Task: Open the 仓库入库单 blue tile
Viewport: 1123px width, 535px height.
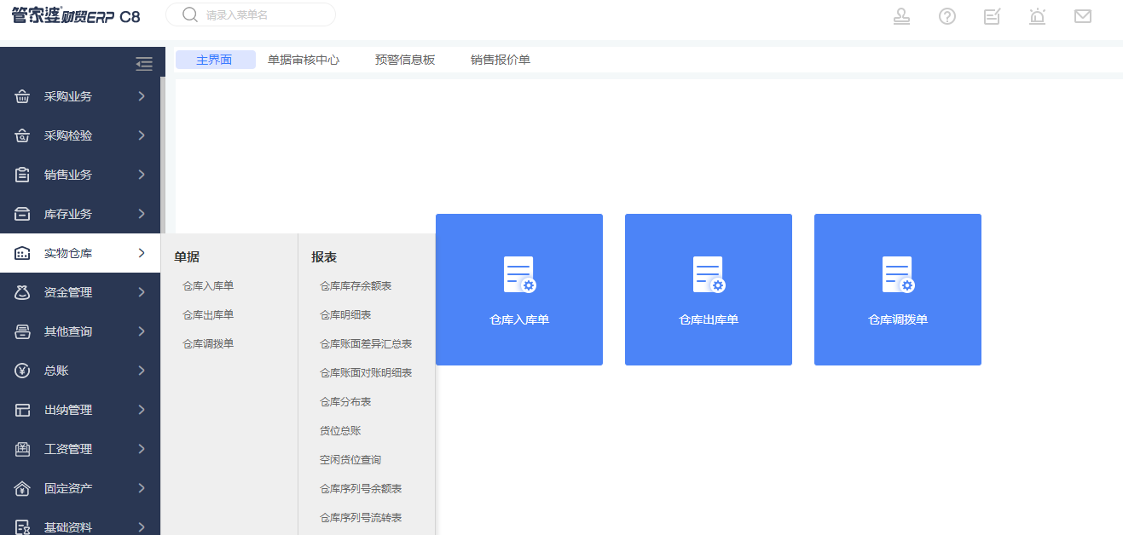Action: coord(519,290)
